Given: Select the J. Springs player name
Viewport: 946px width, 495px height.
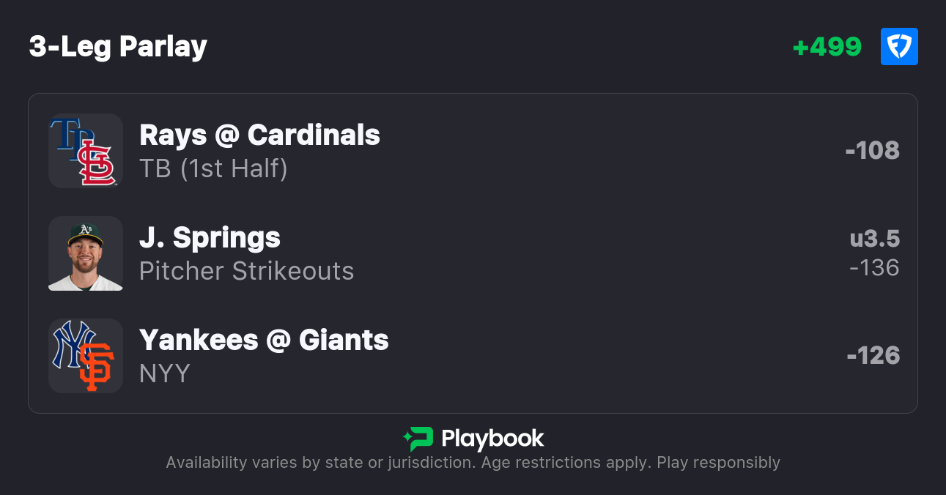Looking at the screenshot, I should pos(210,238).
